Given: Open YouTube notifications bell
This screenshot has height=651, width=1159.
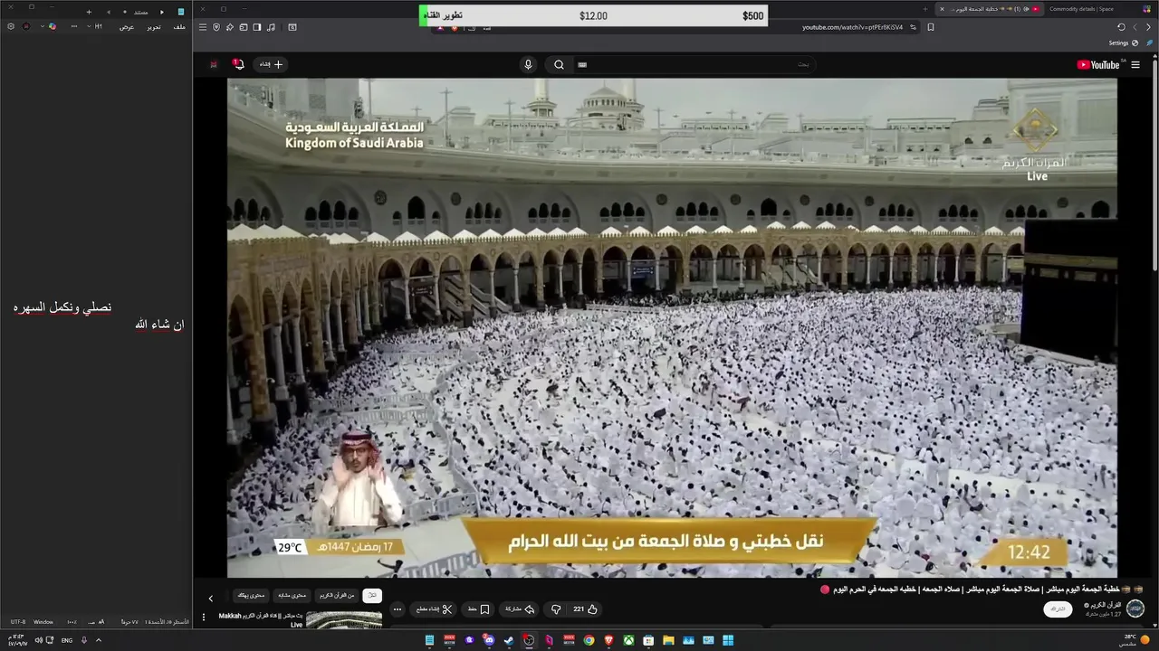Looking at the screenshot, I should pyautogui.click(x=239, y=64).
